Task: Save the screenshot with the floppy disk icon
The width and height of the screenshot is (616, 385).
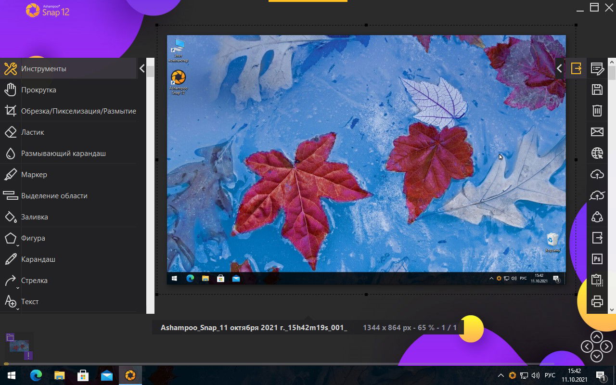Action: tap(597, 90)
